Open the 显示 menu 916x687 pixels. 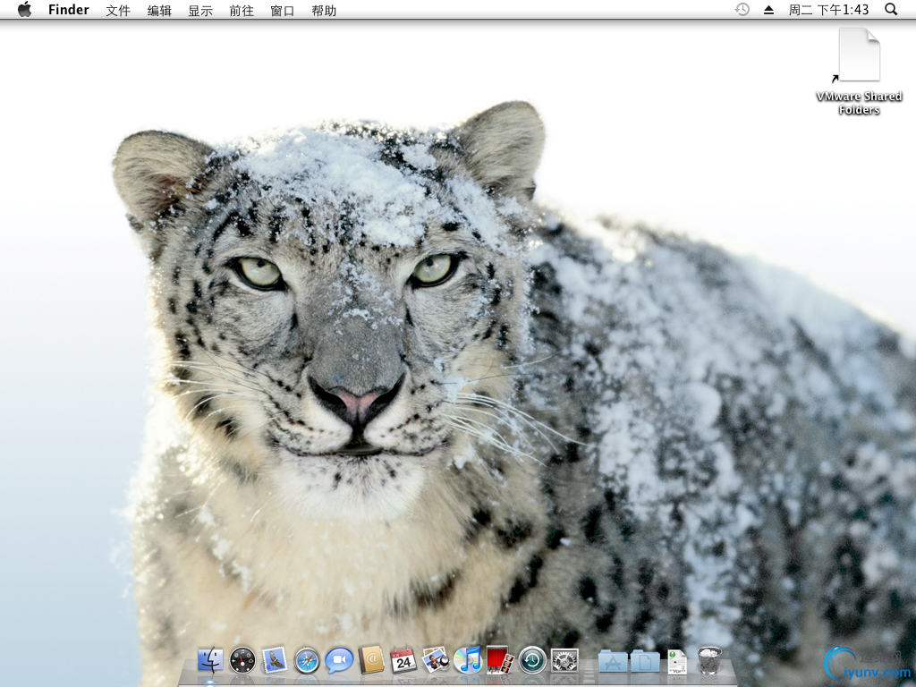[200, 11]
